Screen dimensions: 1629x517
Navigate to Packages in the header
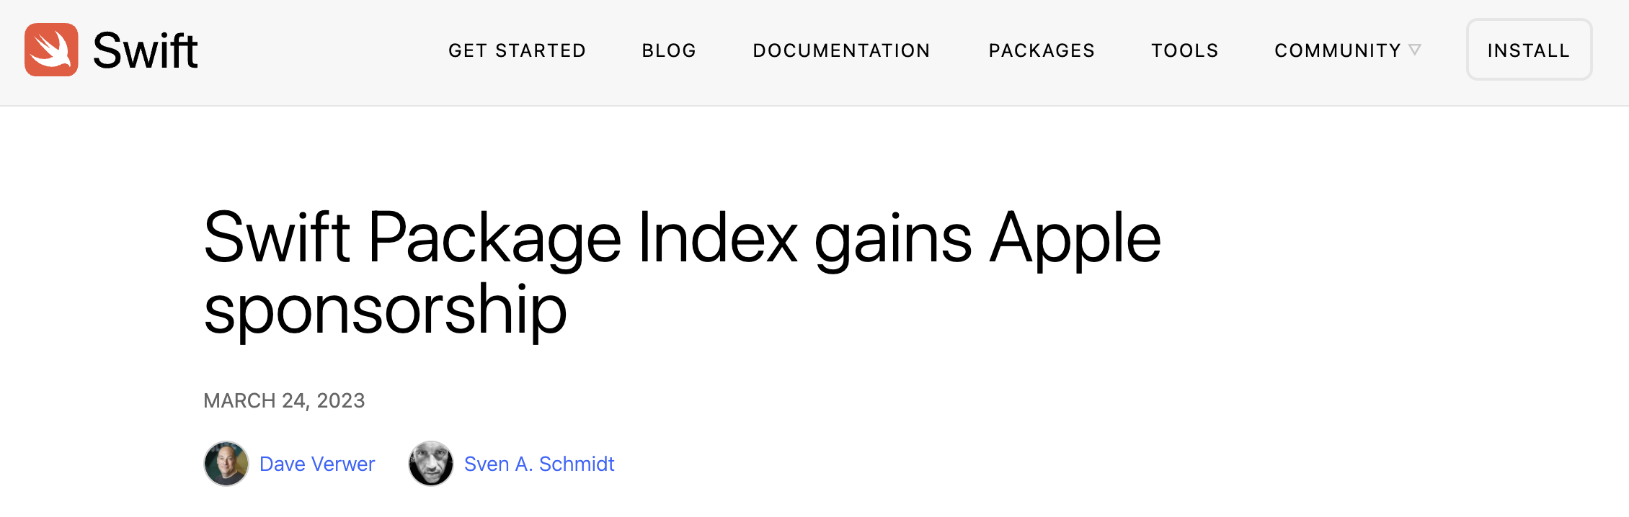1042,50
